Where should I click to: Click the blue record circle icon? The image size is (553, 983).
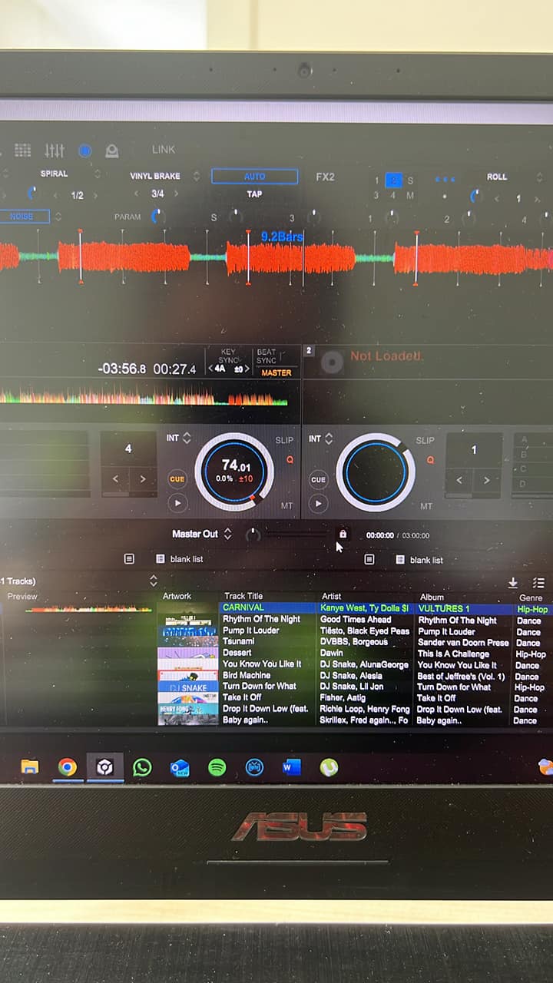(x=85, y=151)
